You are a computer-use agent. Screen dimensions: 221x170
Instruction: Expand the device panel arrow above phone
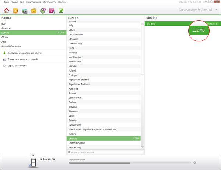33,155
